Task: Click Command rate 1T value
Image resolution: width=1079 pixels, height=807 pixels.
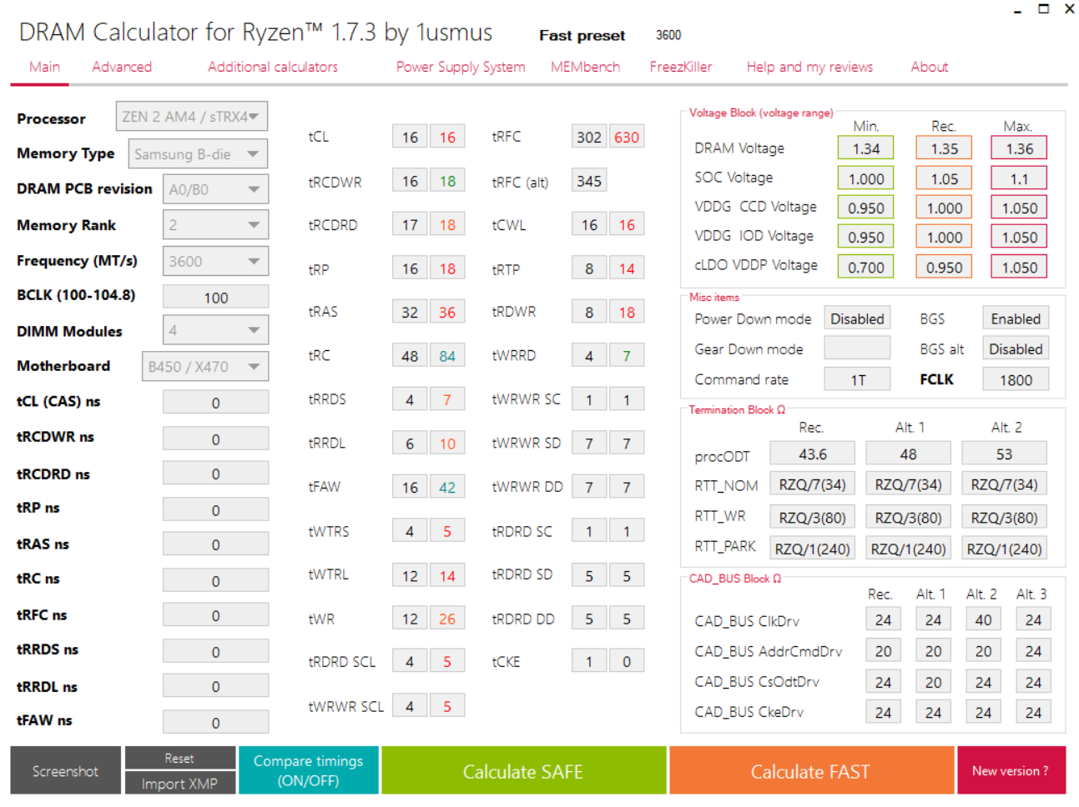Action: [x=857, y=379]
